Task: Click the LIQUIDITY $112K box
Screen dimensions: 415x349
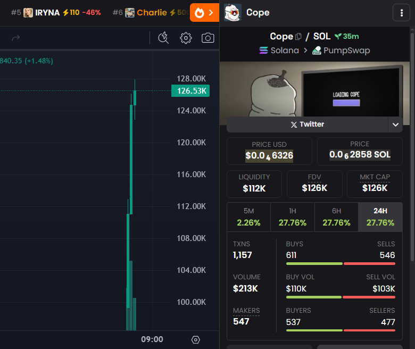Action: 254,184
